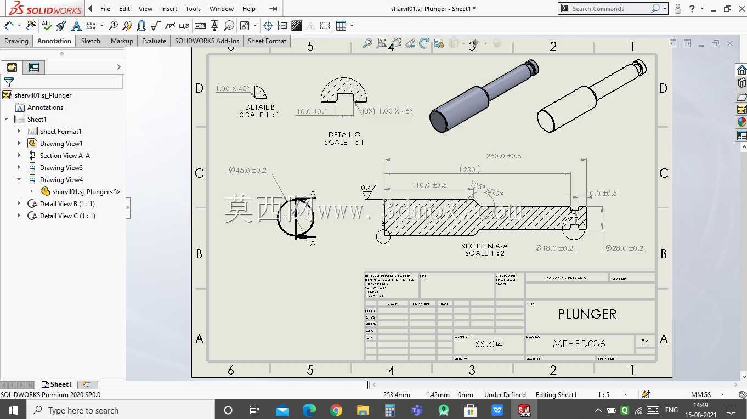
Task: Open Microsoft Teams from the taskbar
Action: click(417, 410)
